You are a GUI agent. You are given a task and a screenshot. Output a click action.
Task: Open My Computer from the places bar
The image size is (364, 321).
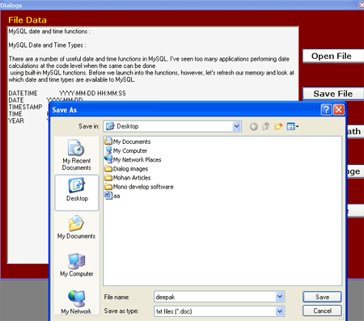(x=77, y=265)
